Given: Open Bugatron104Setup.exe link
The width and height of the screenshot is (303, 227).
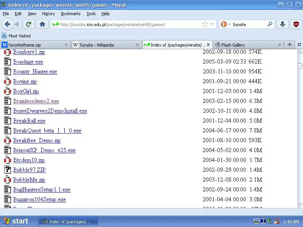Looking at the screenshot, I should (x=39, y=200).
